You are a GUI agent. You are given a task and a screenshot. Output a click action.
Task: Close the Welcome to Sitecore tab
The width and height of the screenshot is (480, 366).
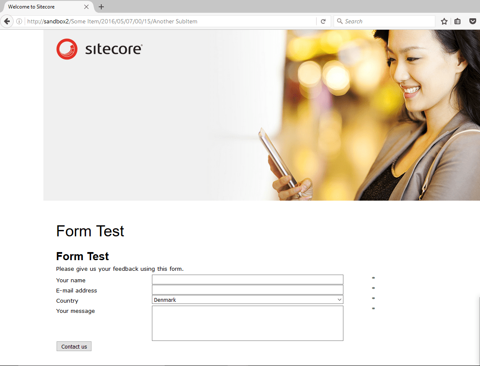point(86,7)
